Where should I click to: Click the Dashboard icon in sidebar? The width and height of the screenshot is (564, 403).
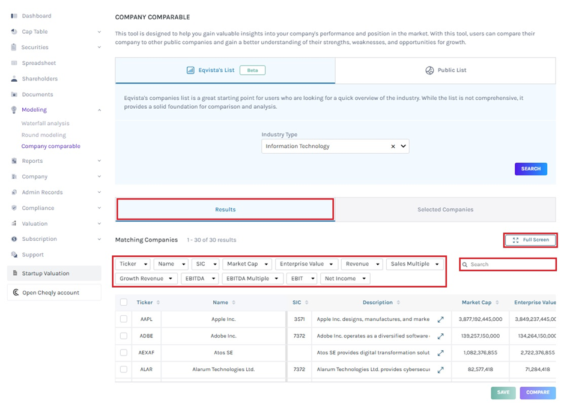coord(14,16)
